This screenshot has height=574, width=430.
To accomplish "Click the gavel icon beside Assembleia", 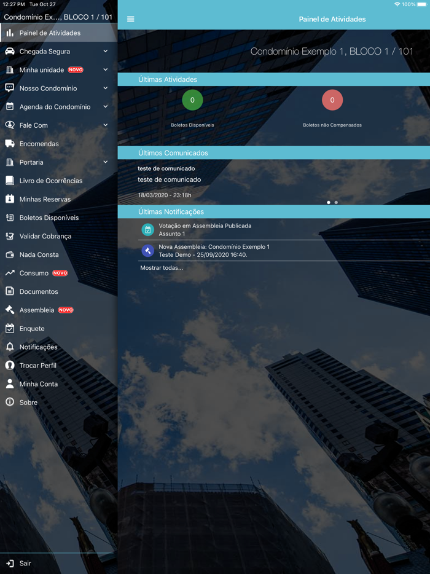I will (10, 310).
